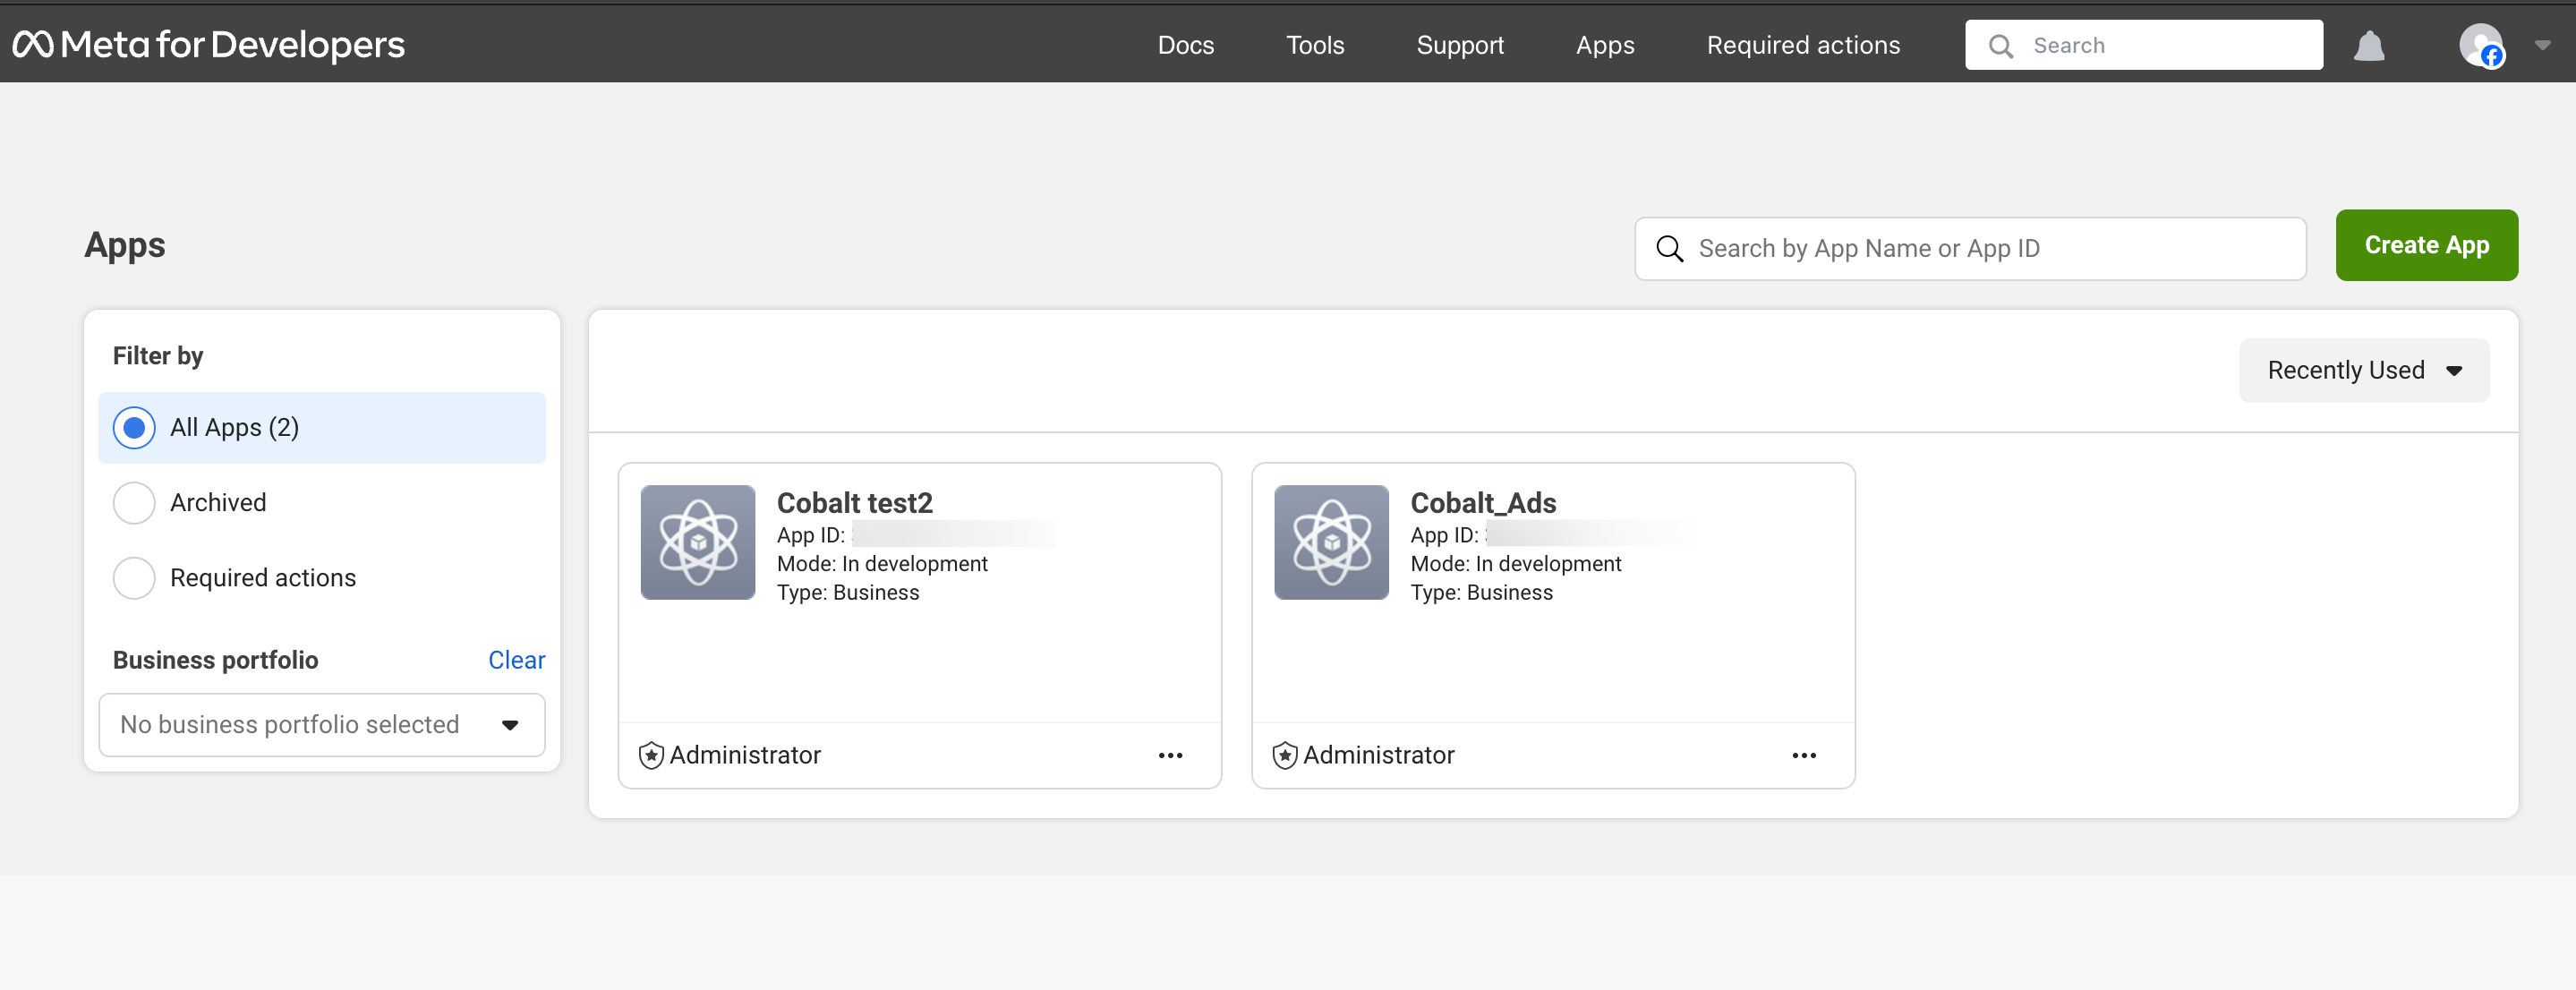Open the notifications bell
Viewport: 2576px width, 990px height.
2370,45
